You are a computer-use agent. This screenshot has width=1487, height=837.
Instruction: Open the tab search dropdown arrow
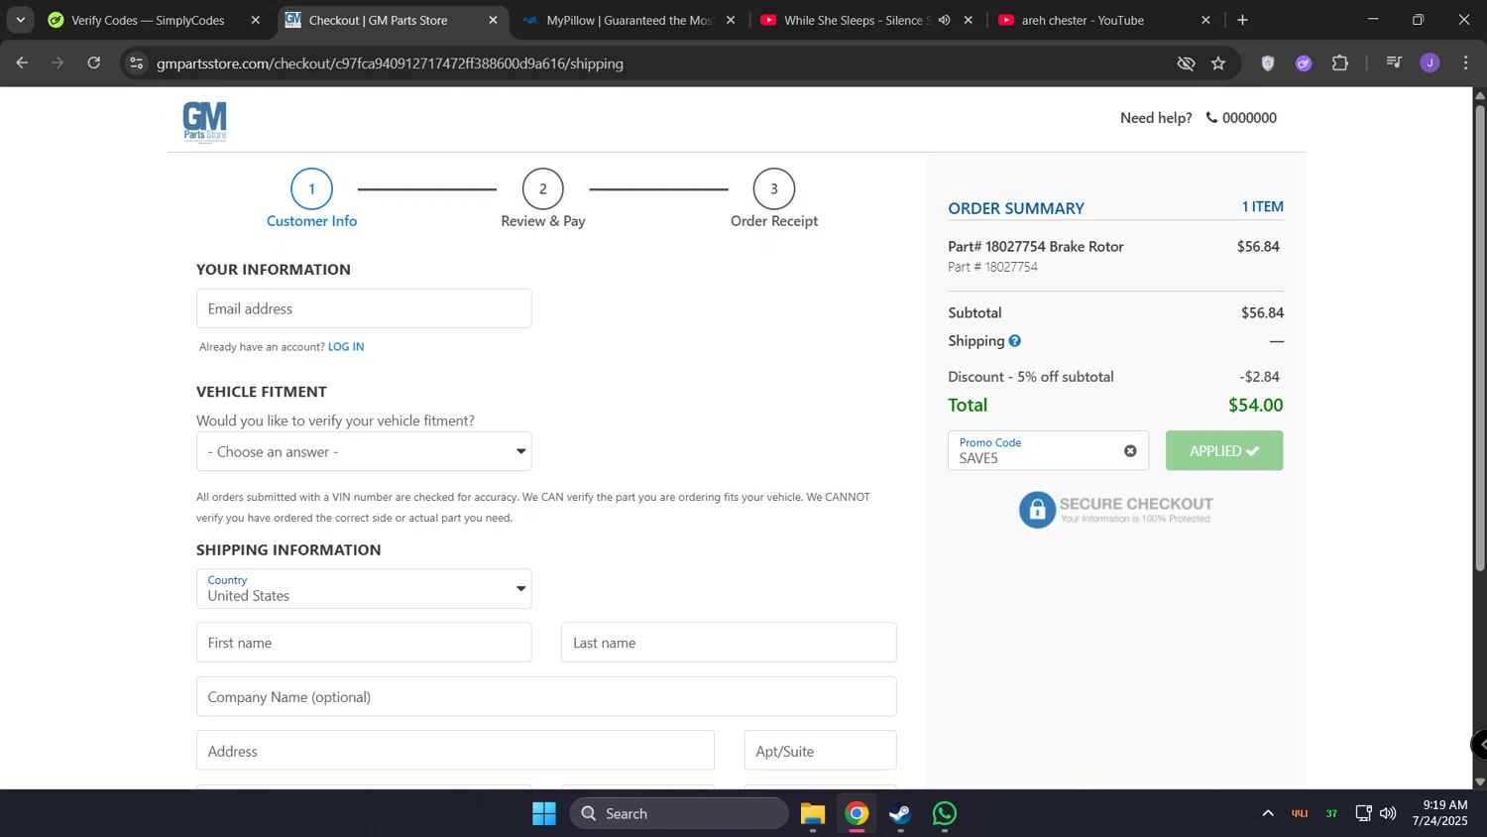click(x=20, y=20)
